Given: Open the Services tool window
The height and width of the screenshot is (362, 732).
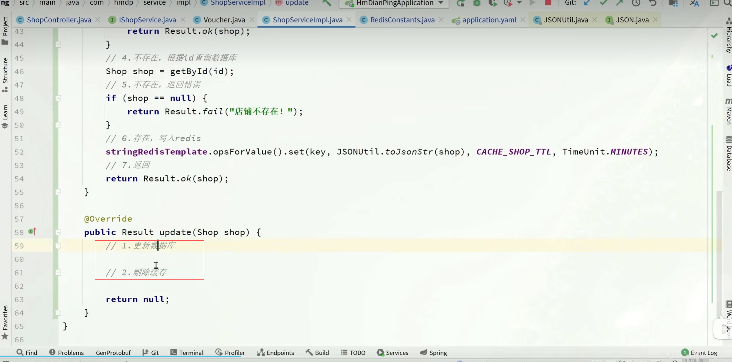Looking at the screenshot, I should (393, 353).
